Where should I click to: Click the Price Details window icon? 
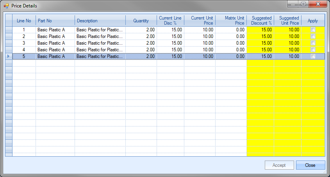[x=6, y=6]
